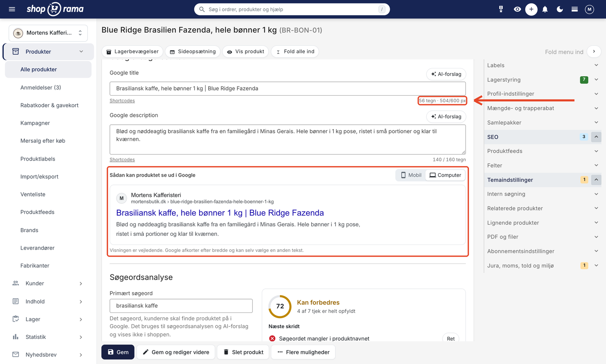Click the Lagerbevægelser button
Viewport: 606px width, 364px height.
pyautogui.click(x=132, y=52)
